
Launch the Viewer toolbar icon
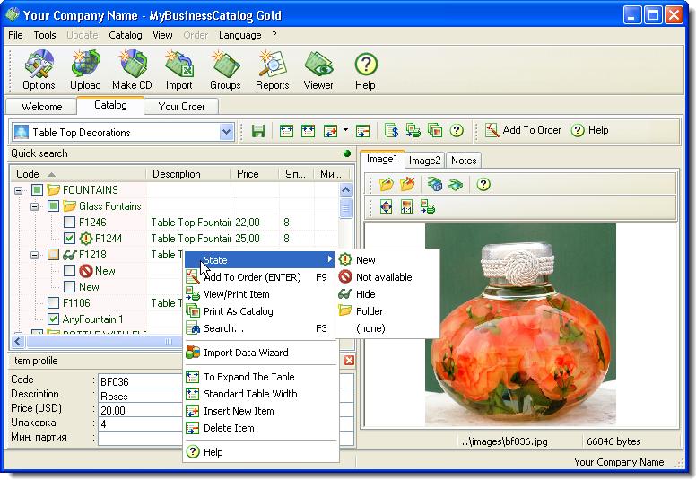pyautogui.click(x=318, y=70)
